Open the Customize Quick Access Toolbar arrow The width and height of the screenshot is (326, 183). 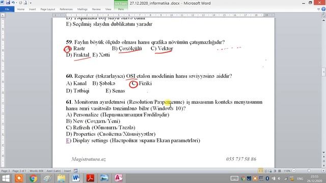coord(31,3)
